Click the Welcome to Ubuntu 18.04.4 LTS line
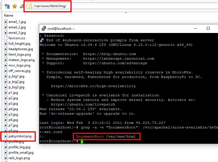The height and width of the screenshot is (162, 218). point(116,45)
